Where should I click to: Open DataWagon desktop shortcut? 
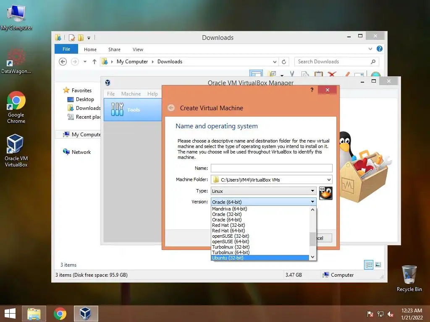point(16,61)
